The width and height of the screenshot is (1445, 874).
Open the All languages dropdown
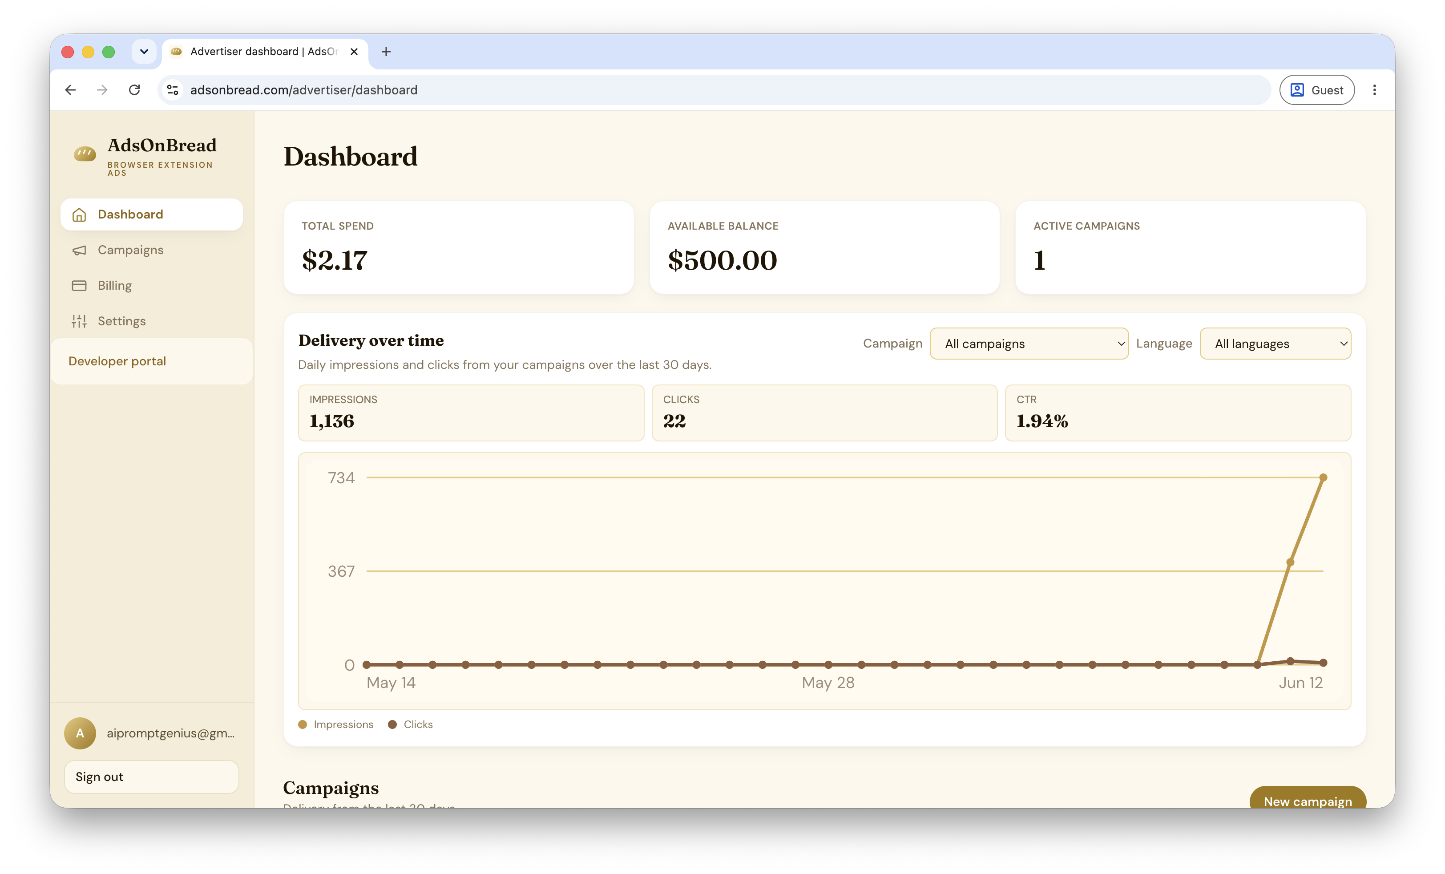[1275, 344]
